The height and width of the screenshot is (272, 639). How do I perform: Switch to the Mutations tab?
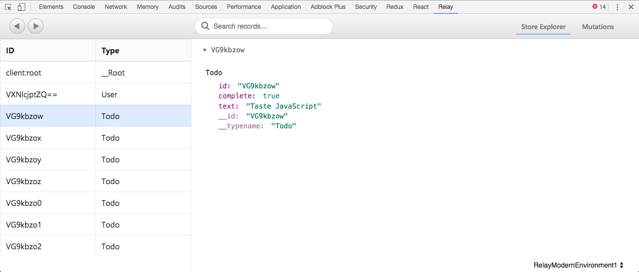click(x=597, y=27)
